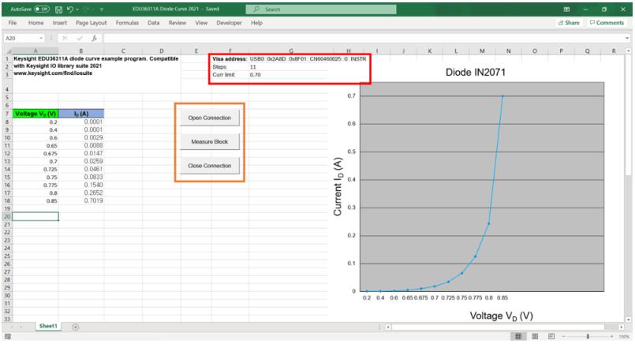Expand the formula bar chevron
Viewport: 635px width, 344px height.
[627, 37]
